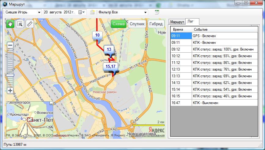
Task: Open the Условия использования link
Action: pos(147,135)
